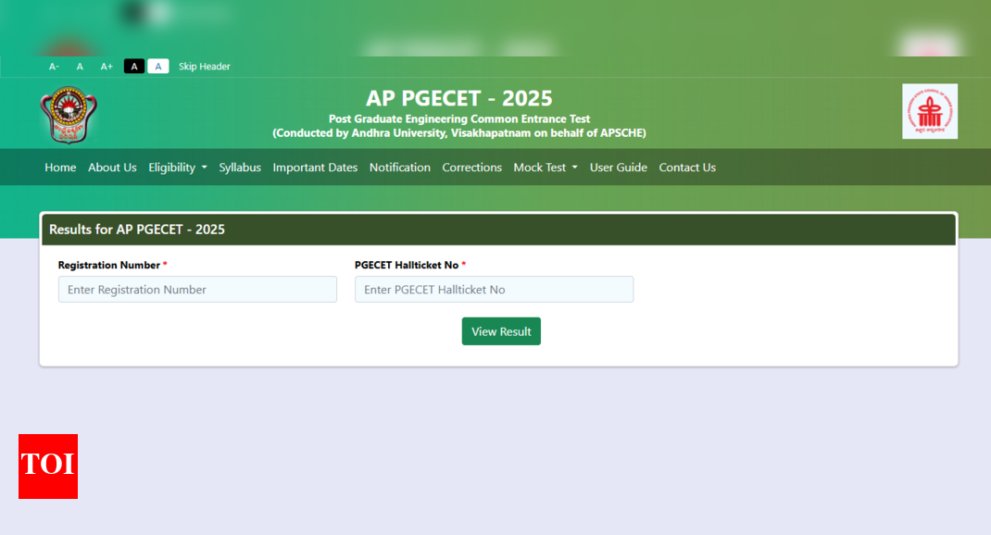The height and width of the screenshot is (535, 991).
Task: Go to the Home page
Action: pyautogui.click(x=60, y=168)
